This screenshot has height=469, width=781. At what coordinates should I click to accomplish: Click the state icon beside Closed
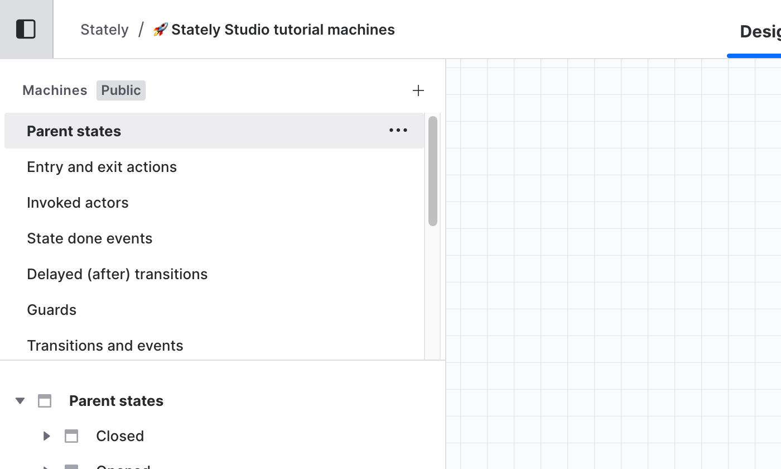coord(71,436)
